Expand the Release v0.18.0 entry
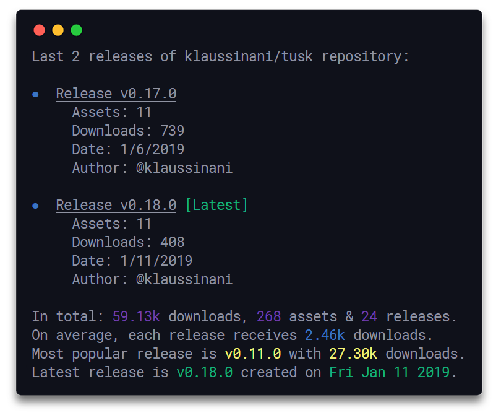This screenshot has height=418, width=501. click(x=116, y=205)
